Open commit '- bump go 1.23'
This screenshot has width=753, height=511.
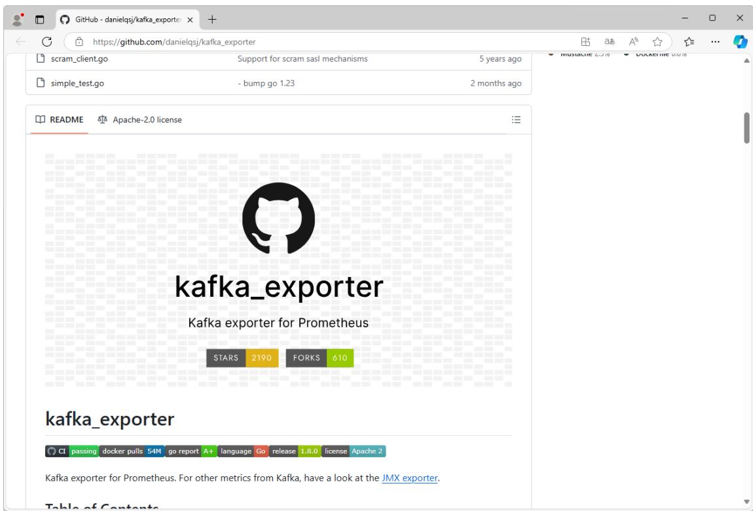click(266, 83)
